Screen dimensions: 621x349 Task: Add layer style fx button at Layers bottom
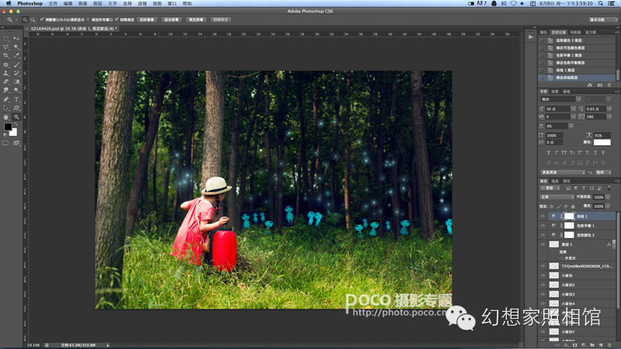point(567,345)
